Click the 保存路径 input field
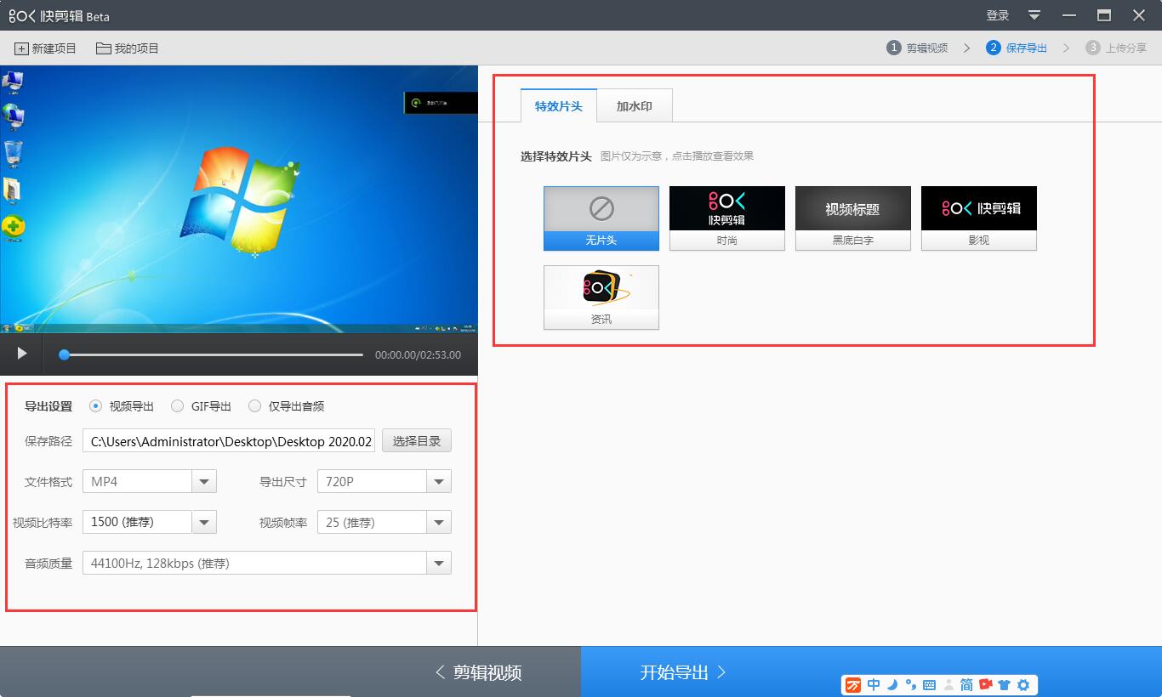Image resolution: width=1162 pixels, height=697 pixels. (x=229, y=441)
